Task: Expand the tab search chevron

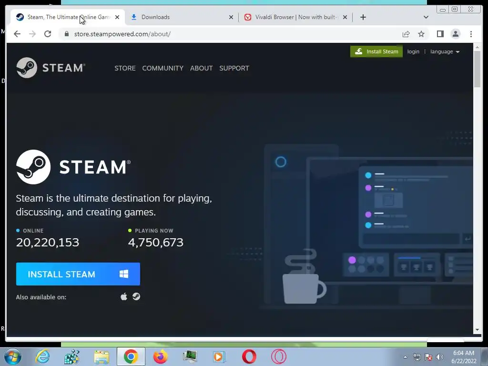Action: point(426,17)
